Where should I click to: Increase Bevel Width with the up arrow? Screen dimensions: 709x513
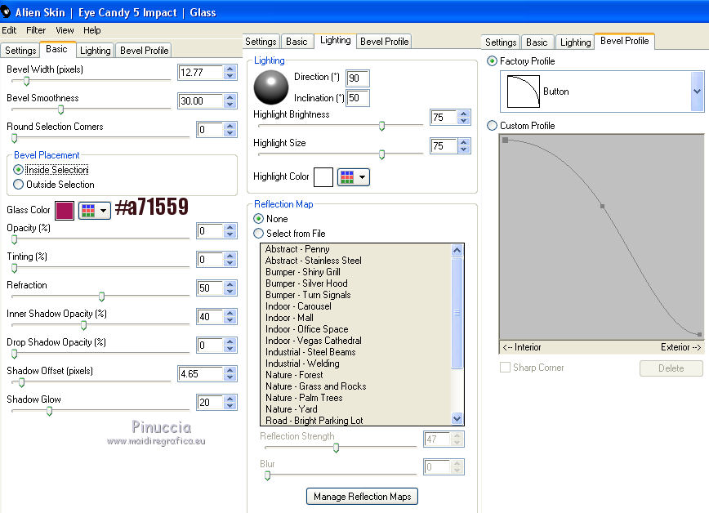230,69
